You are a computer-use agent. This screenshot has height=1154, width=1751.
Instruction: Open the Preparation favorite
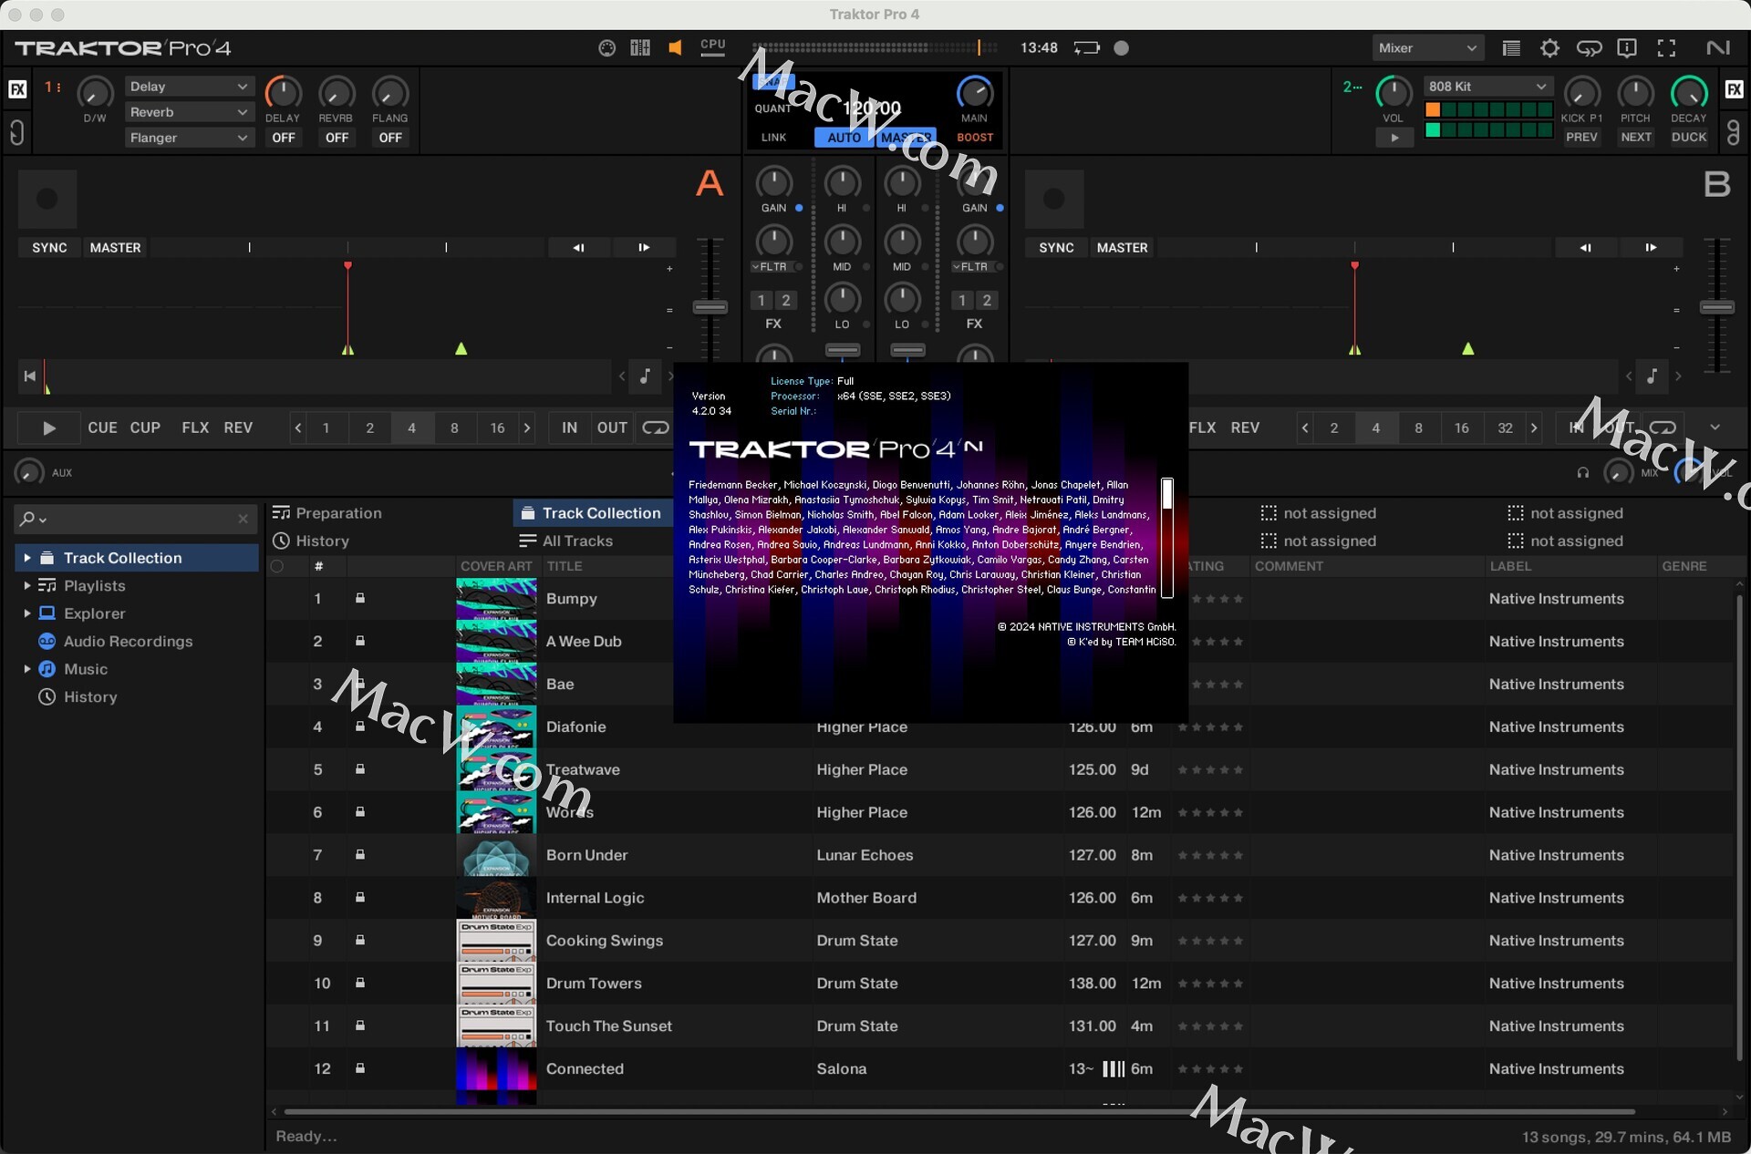(327, 513)
